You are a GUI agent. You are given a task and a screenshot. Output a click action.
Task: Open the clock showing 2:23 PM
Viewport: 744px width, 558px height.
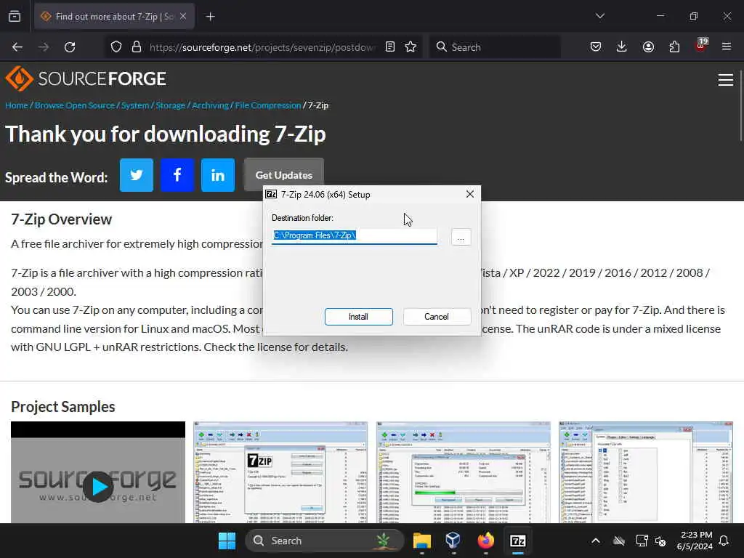coord(695,541)
